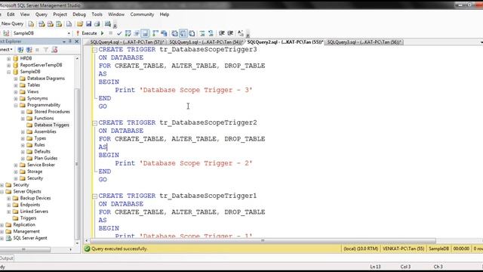This screenshot has width=483, height=272.
Task: Toggle Include Actual Execution Plan
Action: (155, 33)
